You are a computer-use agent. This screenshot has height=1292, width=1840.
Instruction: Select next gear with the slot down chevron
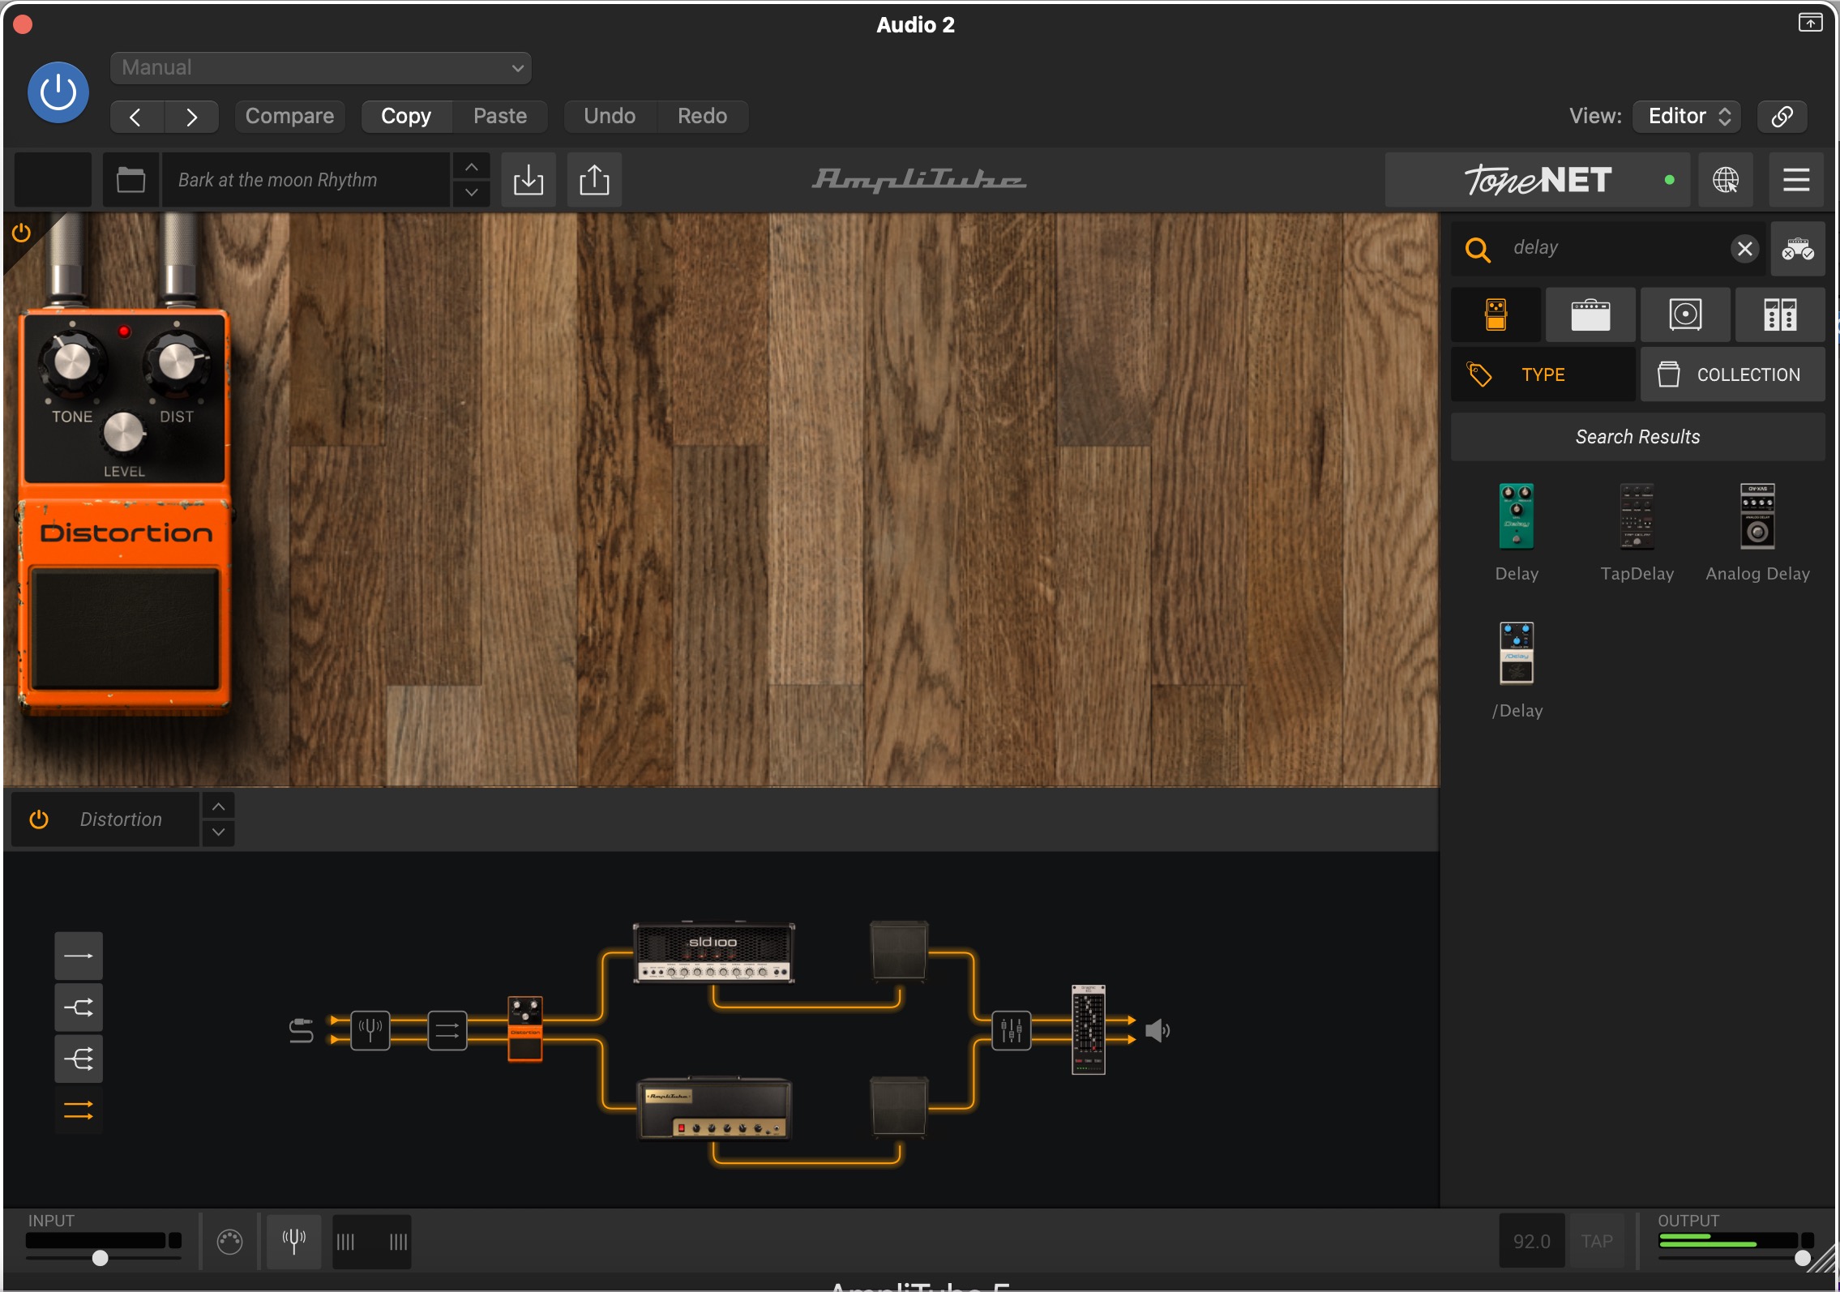tap(218, 832)
